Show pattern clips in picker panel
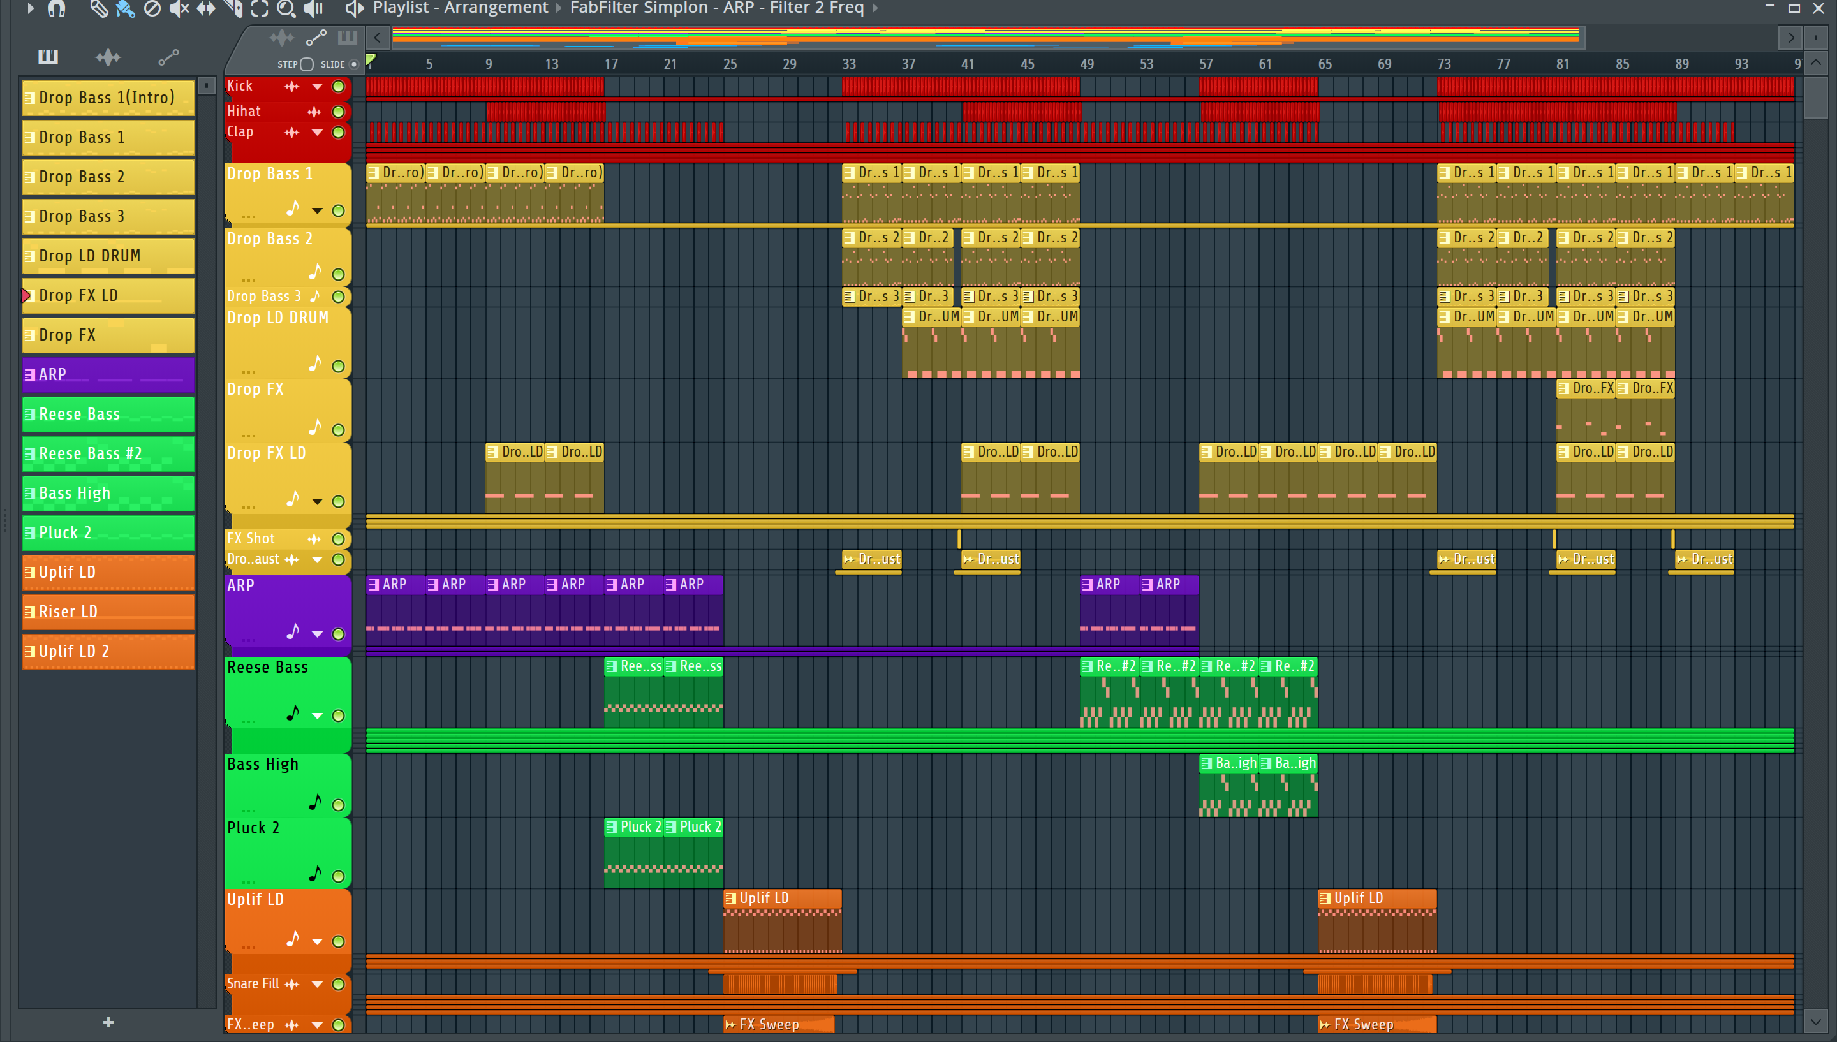Viewport: 1837px width, 1042px height. (48, 57)
